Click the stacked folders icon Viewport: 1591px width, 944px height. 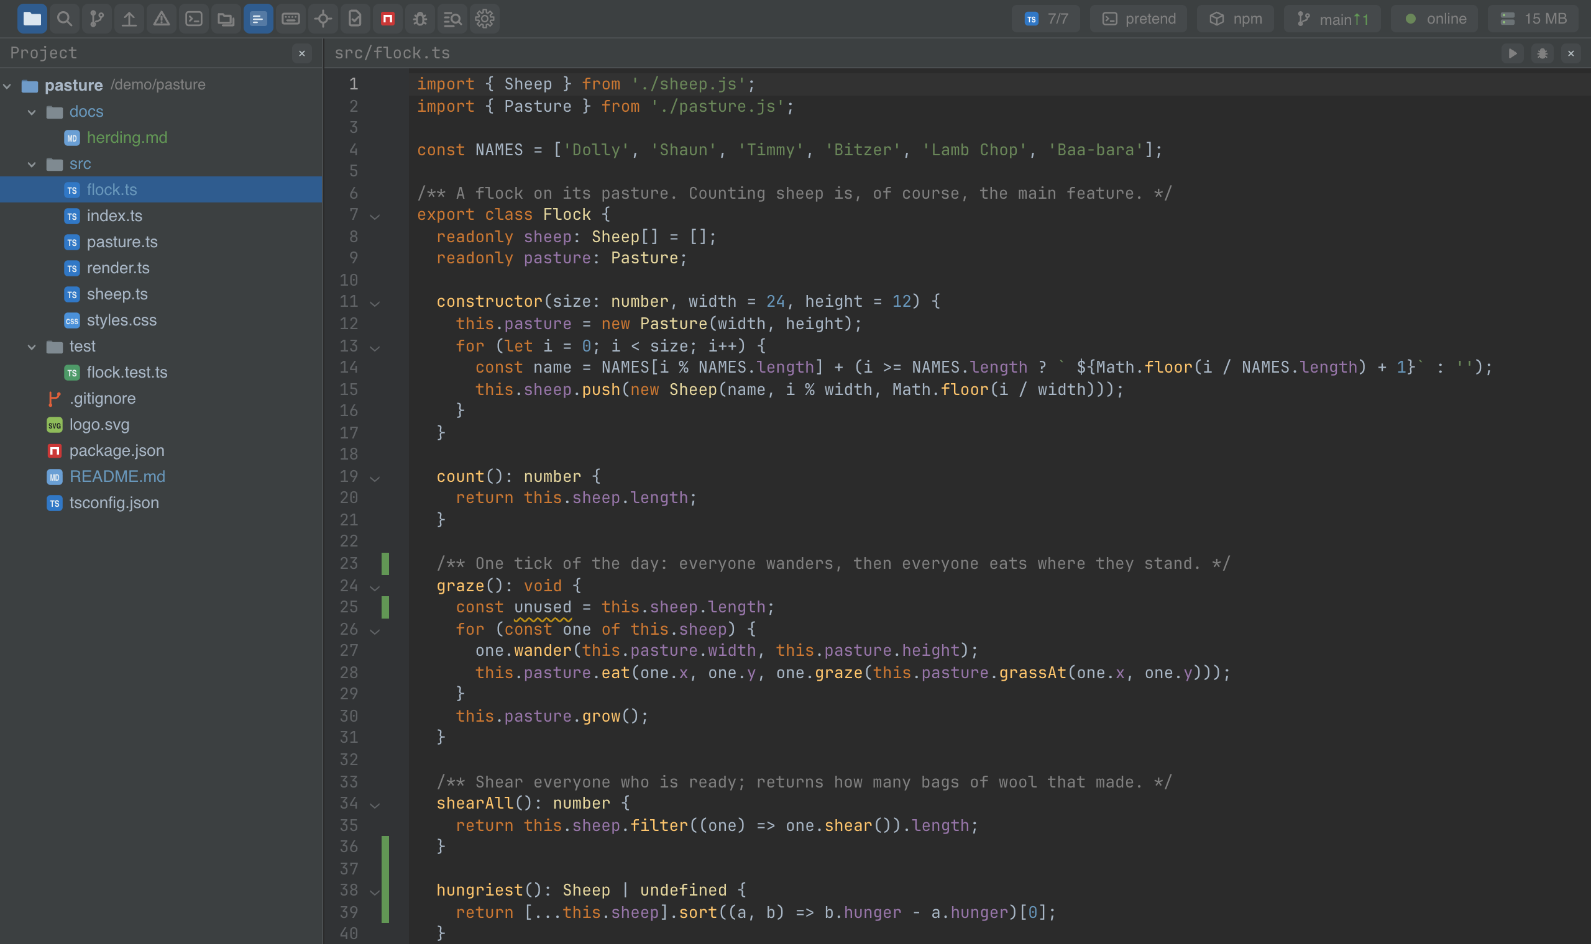pyautogui.click(x=226, y=19)
